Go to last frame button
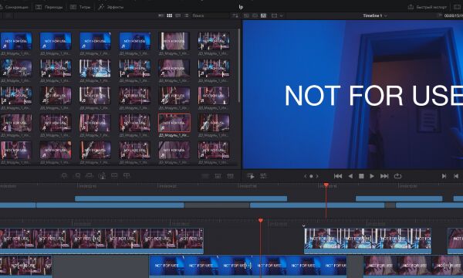The width and height of the screenshot is (463, 278). tap(384, 176)
